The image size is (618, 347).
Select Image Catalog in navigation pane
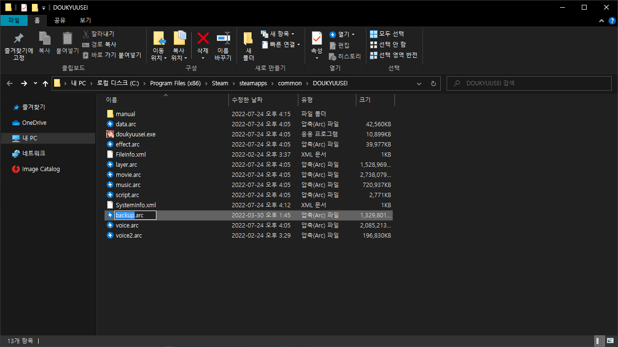point(41,169)
